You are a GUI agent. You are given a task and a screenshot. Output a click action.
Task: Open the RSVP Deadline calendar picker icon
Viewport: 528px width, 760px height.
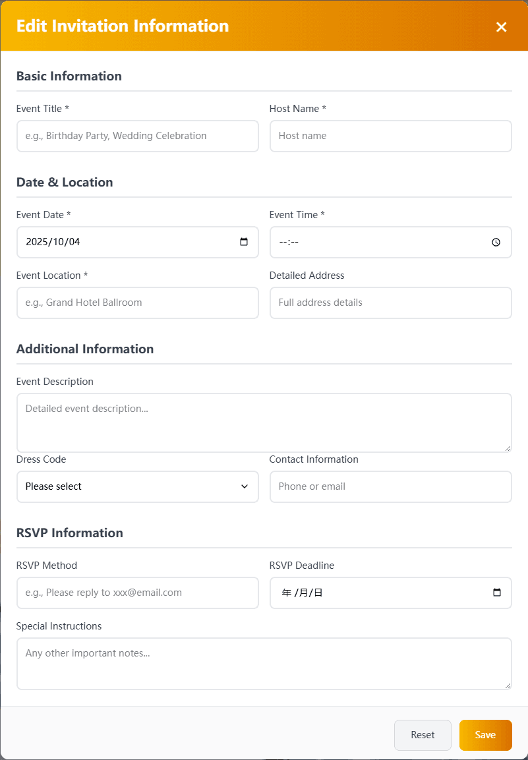[x=497, y=593]
